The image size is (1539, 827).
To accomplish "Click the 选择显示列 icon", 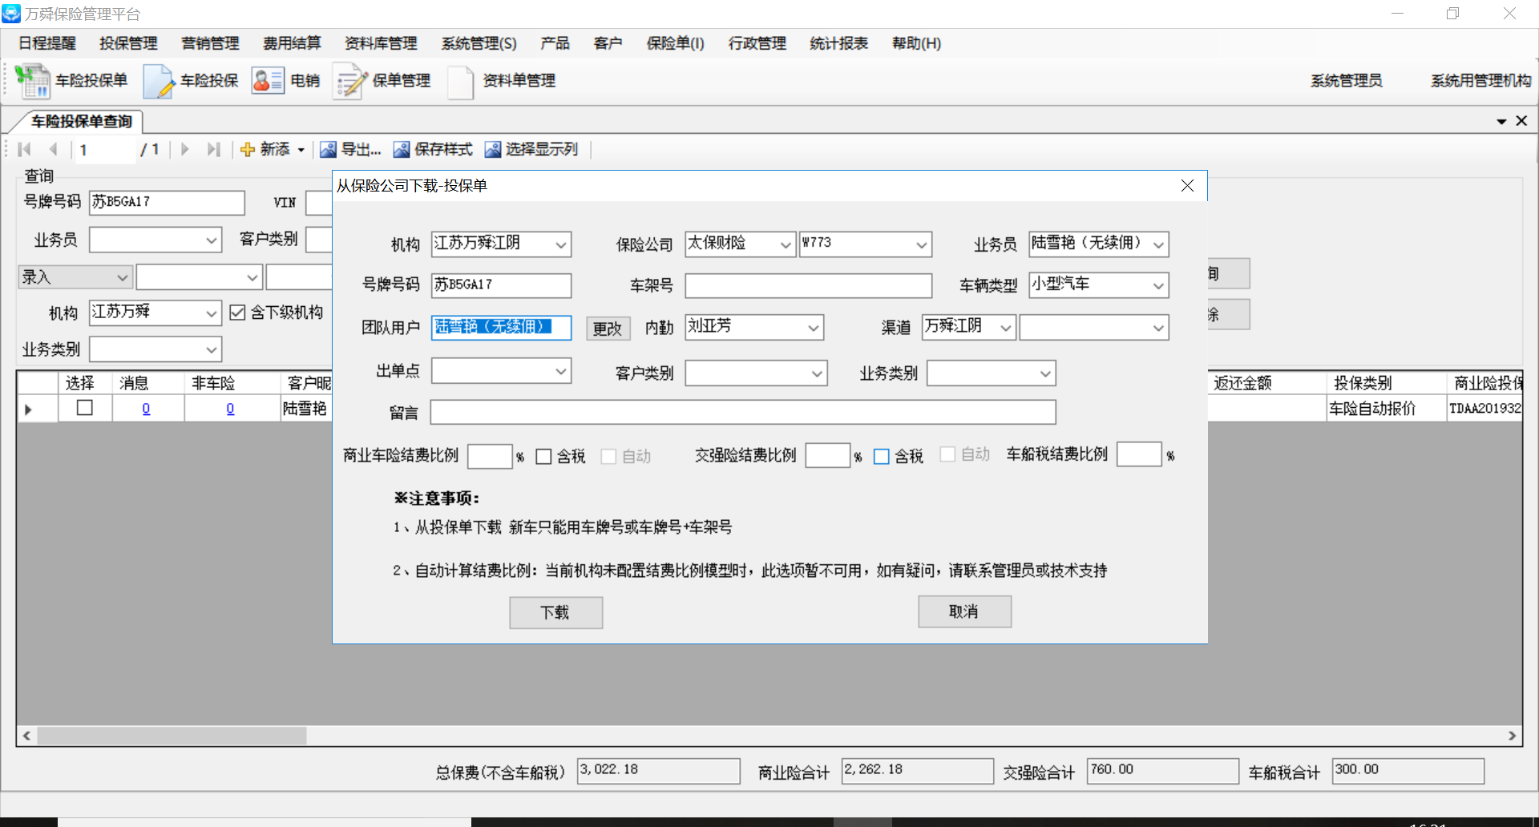I will (492, 150).
